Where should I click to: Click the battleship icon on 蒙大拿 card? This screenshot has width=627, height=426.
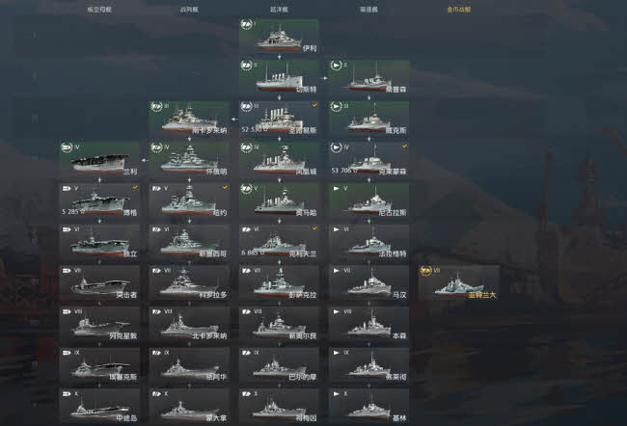click(x=156, y=393)
